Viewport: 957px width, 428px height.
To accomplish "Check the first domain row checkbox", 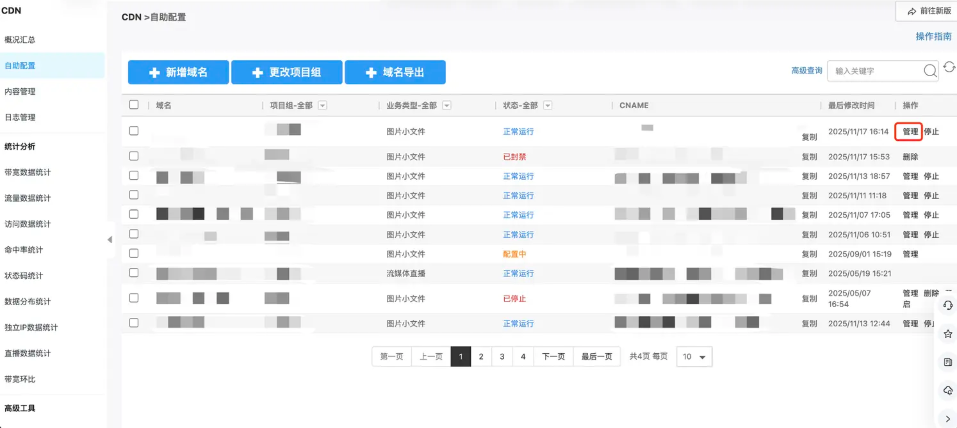I will [x=134, y=131].
